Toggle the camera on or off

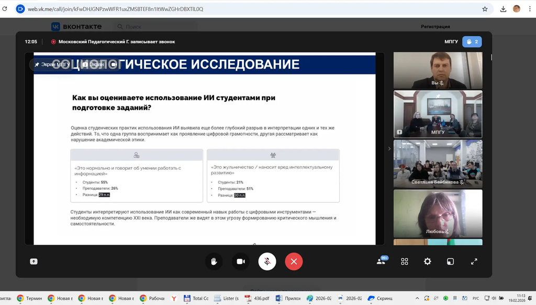pos(241,262)
